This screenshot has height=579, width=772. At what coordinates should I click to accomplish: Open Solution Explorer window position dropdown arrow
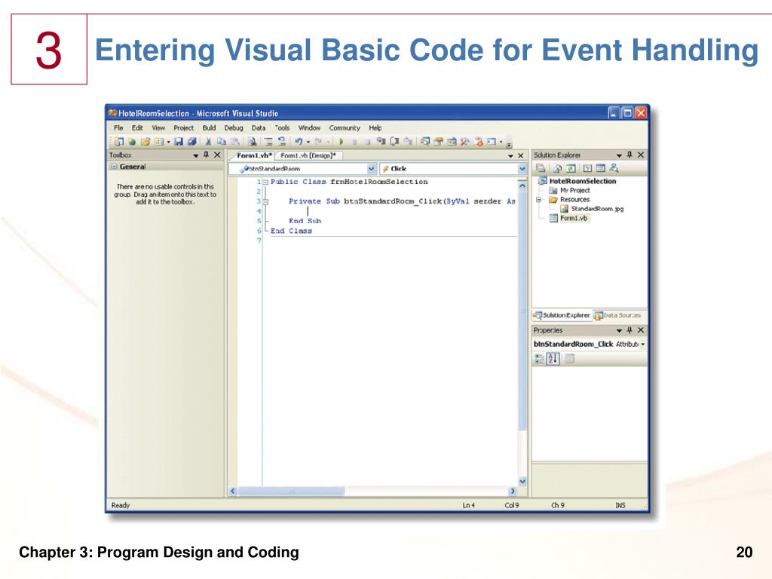619,155
